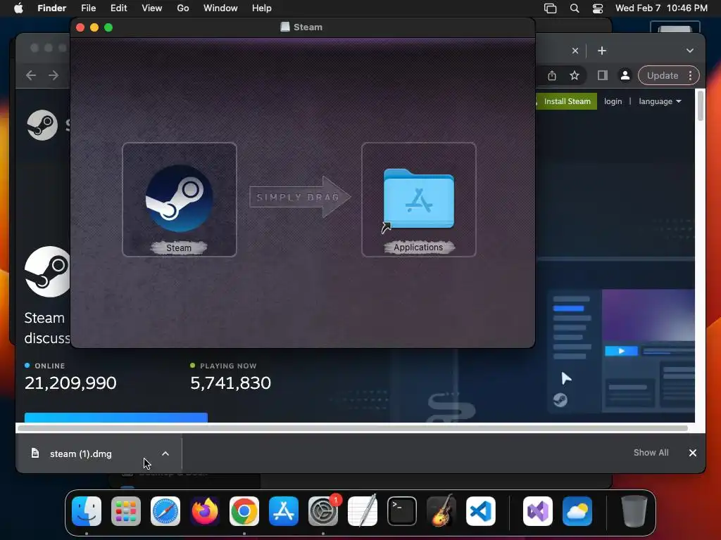The height and width of the screenshot is (540, 721).
Task: Open a new Chrome tab
Action: tap(602, 51)
